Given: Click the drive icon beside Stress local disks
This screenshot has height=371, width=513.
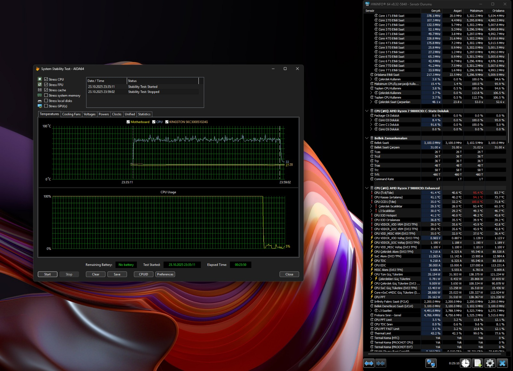Looking at the screenshot, I should click(x=40, y=101).
